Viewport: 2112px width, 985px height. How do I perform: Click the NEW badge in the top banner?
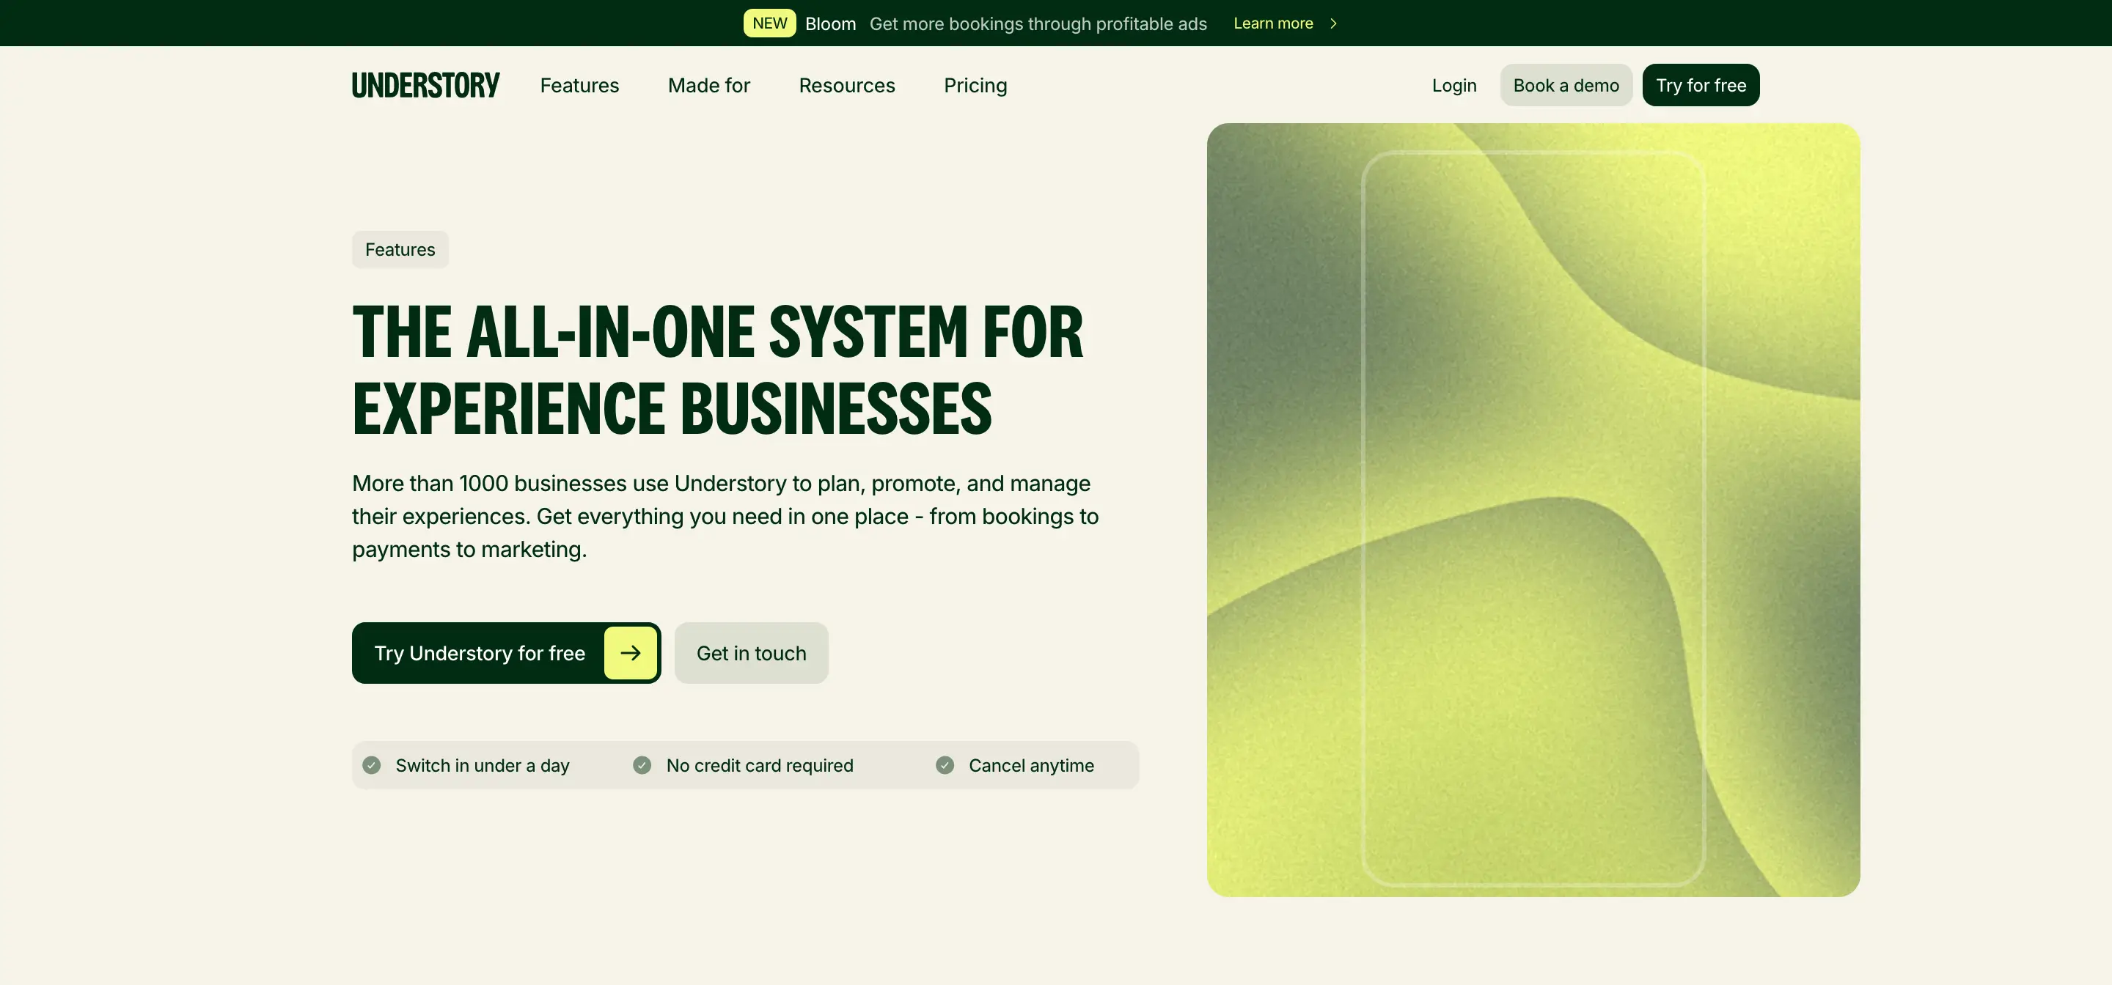[x=769, y=23]
